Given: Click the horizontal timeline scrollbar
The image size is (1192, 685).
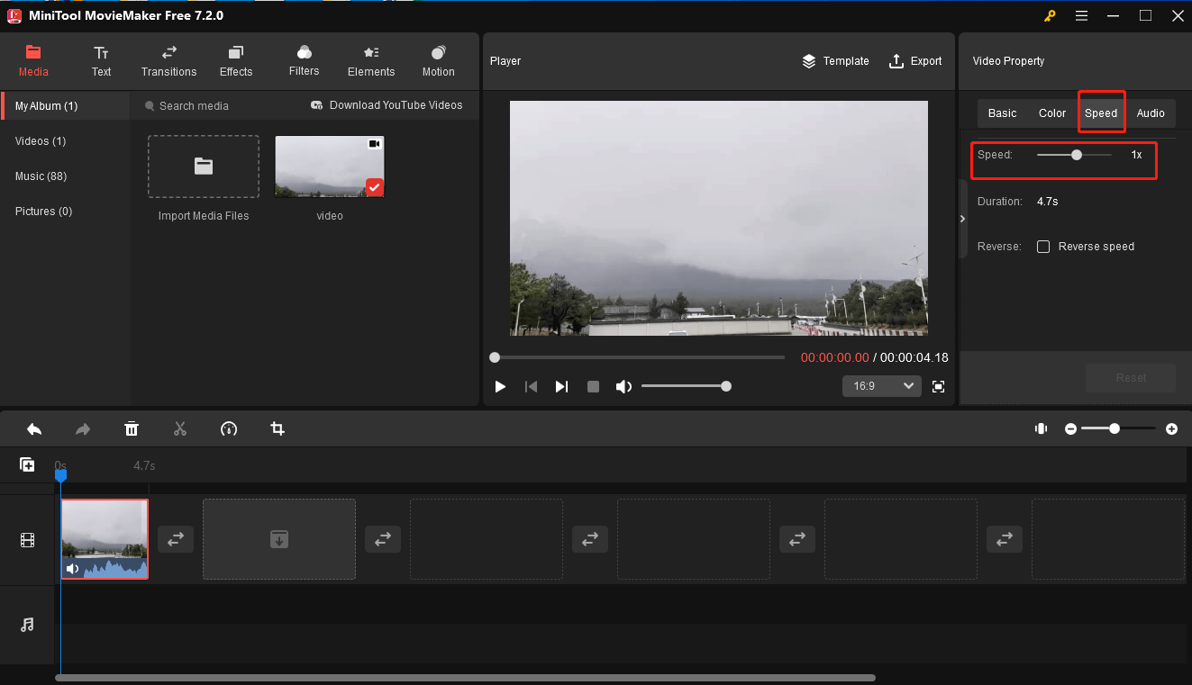Looking at the screenshot, I should pos(465,678).
